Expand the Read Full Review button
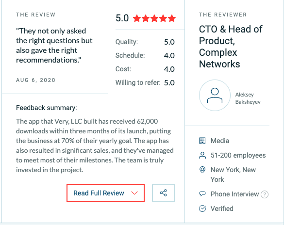The image size is (284, 225). coord(106,193)
